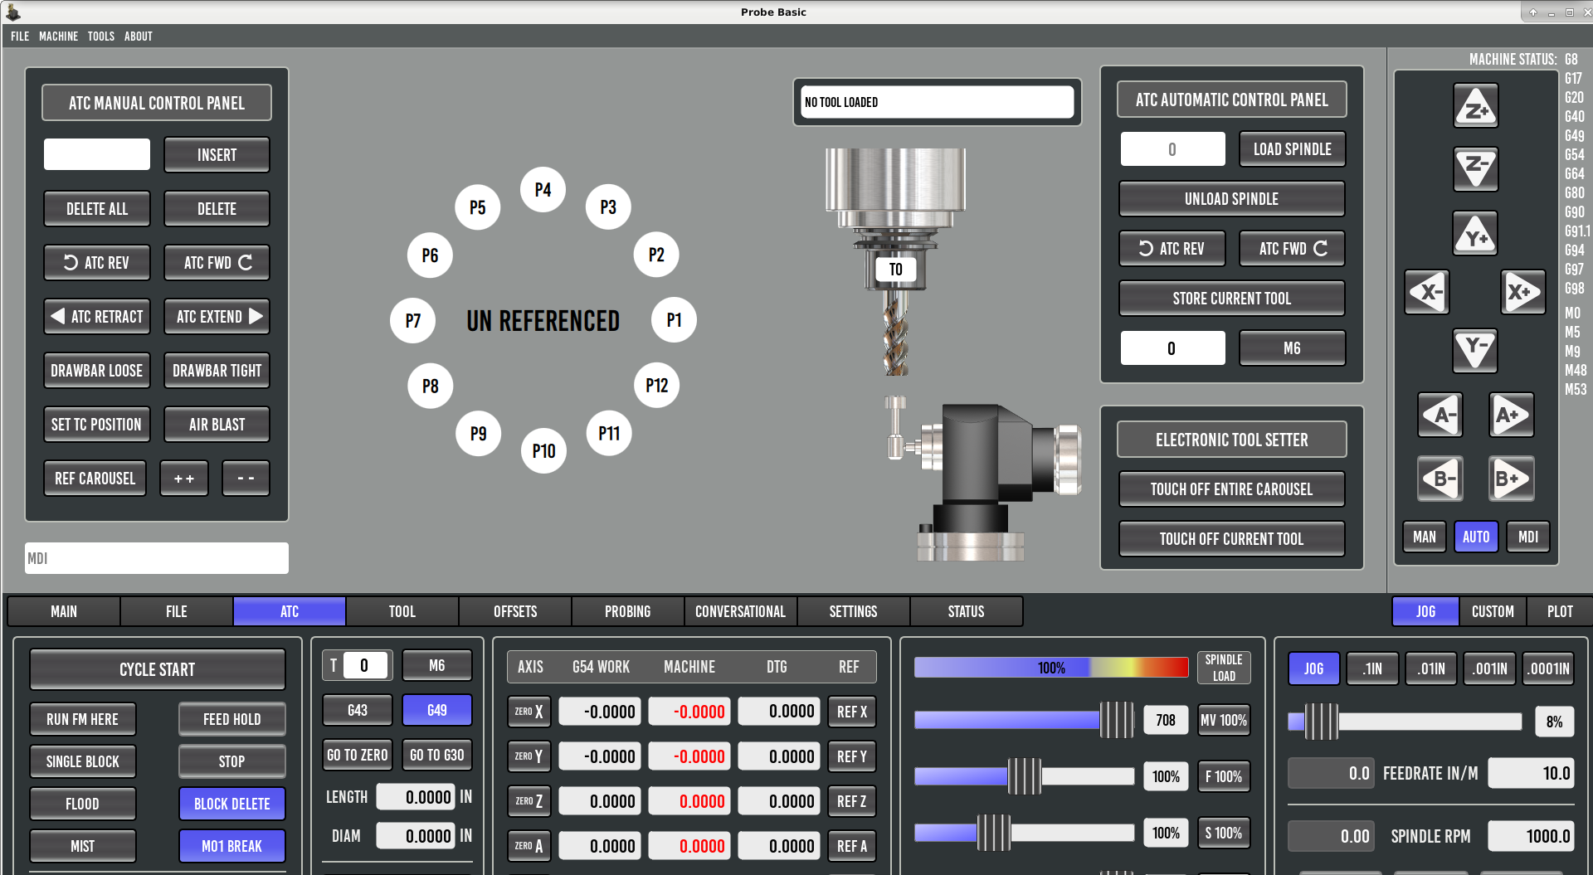Image resolution: width=1593 pixels, height=875 pixels.
Task: Select carousel pocket P5
Action: pyautogui.click(x=477, y=207)
